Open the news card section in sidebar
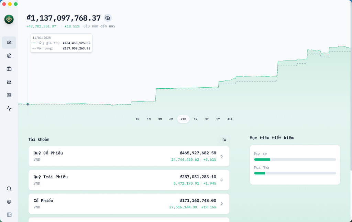 9,95
